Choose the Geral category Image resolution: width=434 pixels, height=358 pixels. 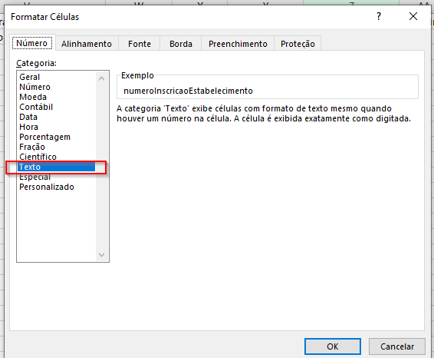pyautogui.click(x=30, y=77)
